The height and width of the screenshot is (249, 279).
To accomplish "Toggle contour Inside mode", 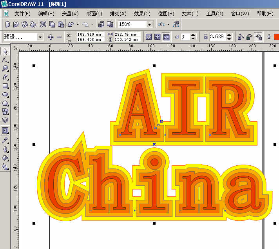I will [158, 37].
